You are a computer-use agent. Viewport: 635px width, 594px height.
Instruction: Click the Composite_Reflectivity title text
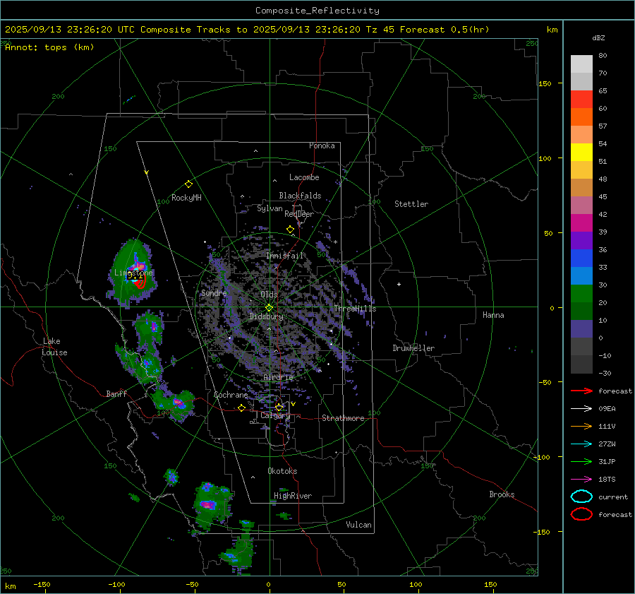[317, 11]
